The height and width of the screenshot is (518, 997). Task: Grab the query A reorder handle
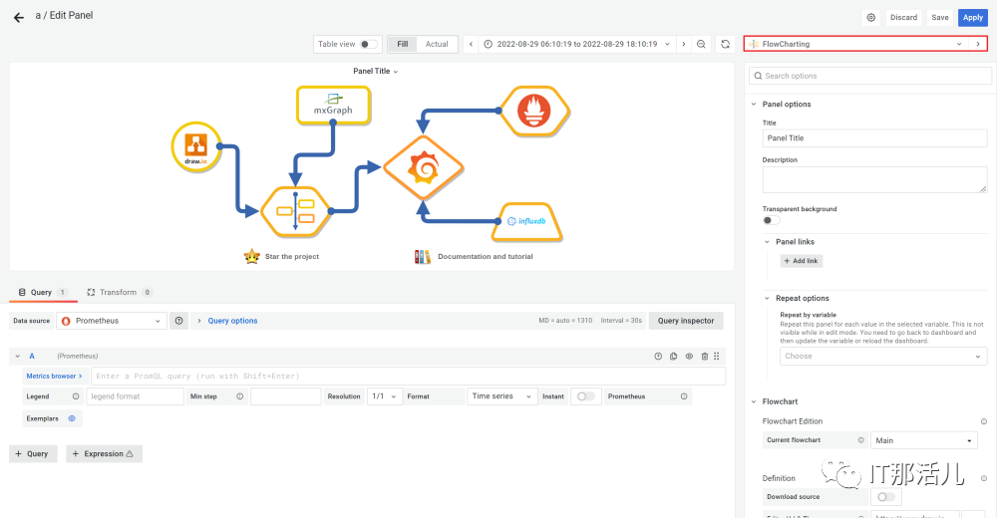click(x=717, y=356)
